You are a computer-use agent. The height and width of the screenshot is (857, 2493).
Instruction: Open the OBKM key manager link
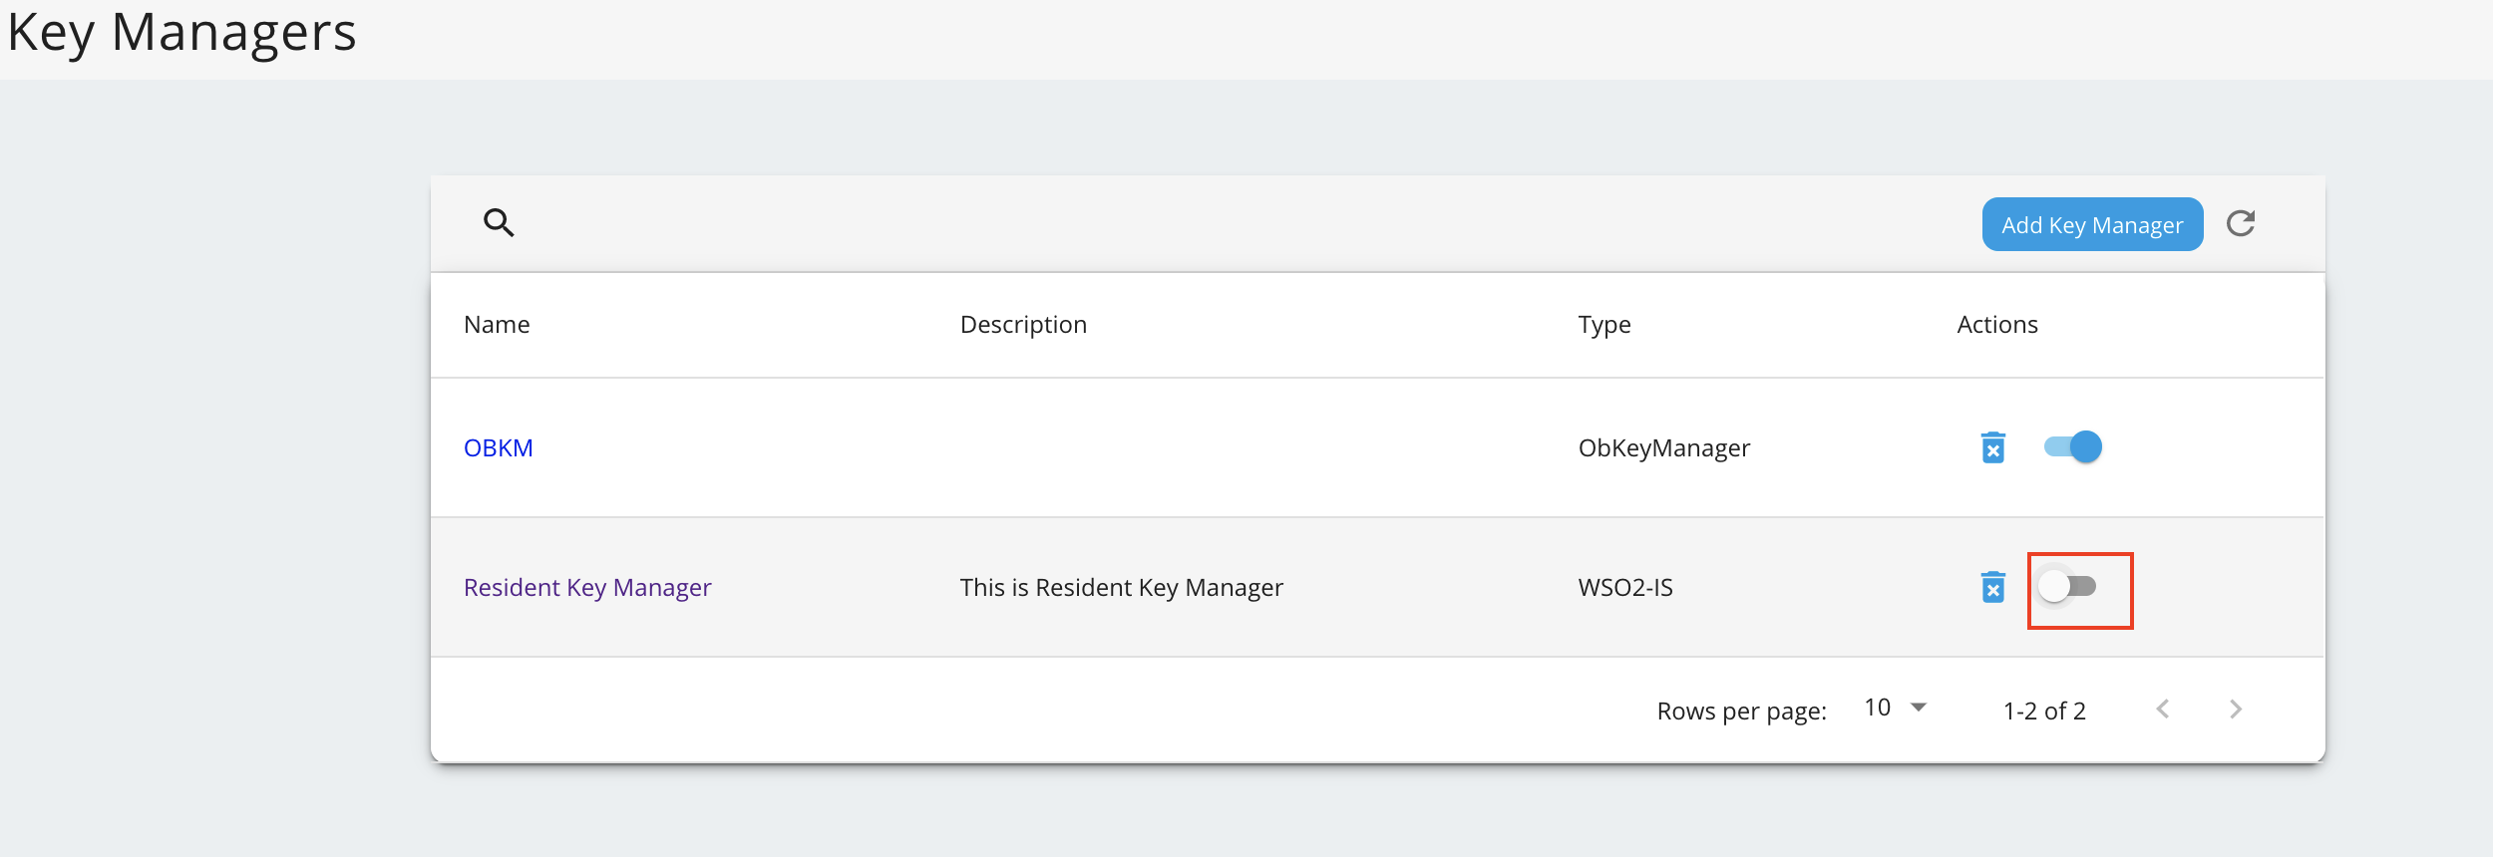pos(499,447)
